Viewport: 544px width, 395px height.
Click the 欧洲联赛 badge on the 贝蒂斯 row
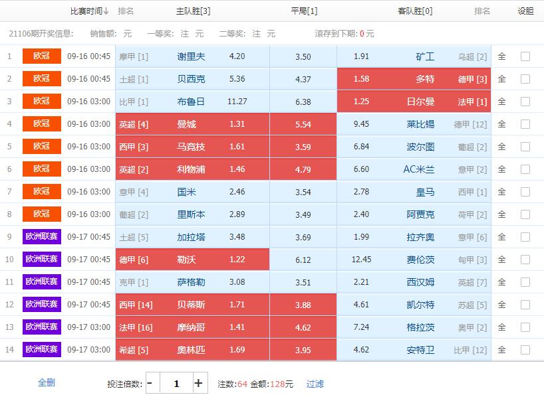(x=41, y=304)
